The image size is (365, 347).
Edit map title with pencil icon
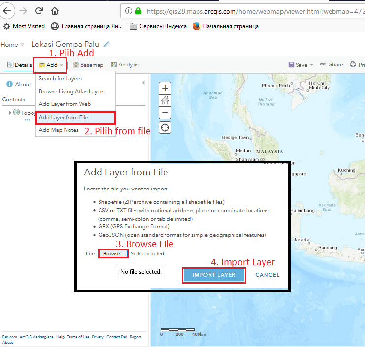point(106,44)
